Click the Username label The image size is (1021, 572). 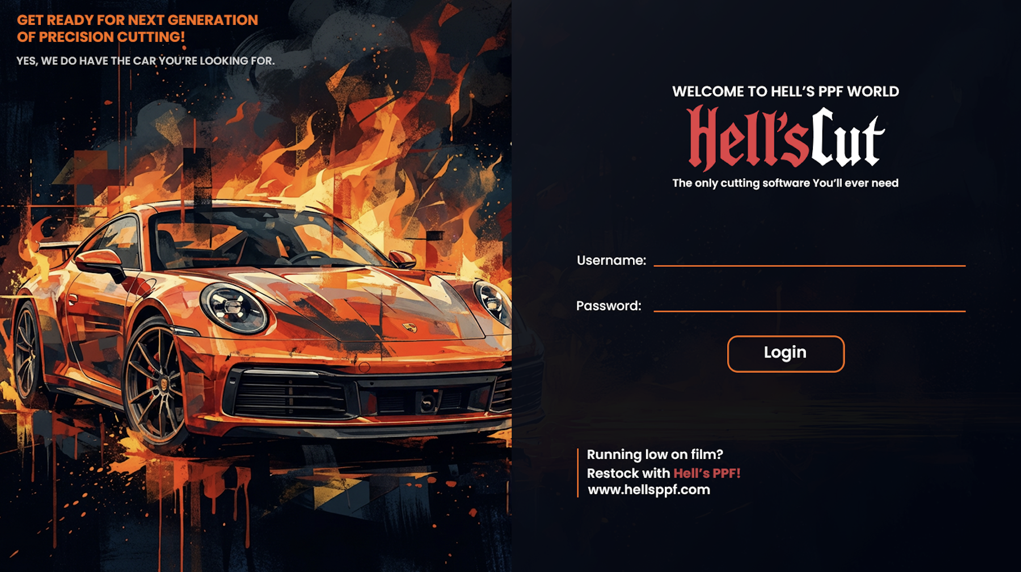click(x=611, y=260)
